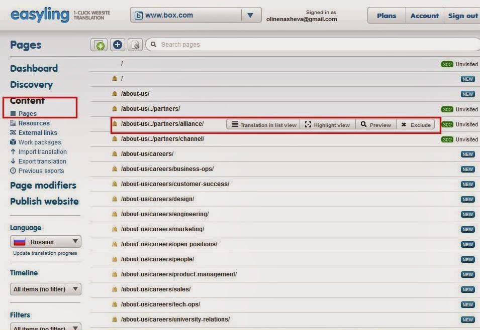This screenshot has height=330, width=480.
Task: Open the Plans tab
Action: pyautogui.click(x=387, y=16)
